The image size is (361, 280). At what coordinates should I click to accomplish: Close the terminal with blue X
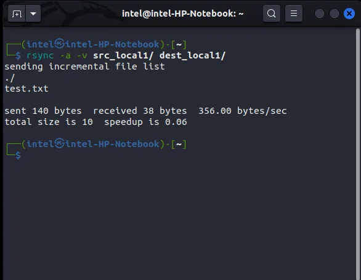349,14
